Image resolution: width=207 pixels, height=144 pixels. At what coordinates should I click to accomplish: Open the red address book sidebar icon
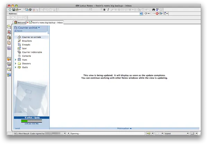point(9,32)
